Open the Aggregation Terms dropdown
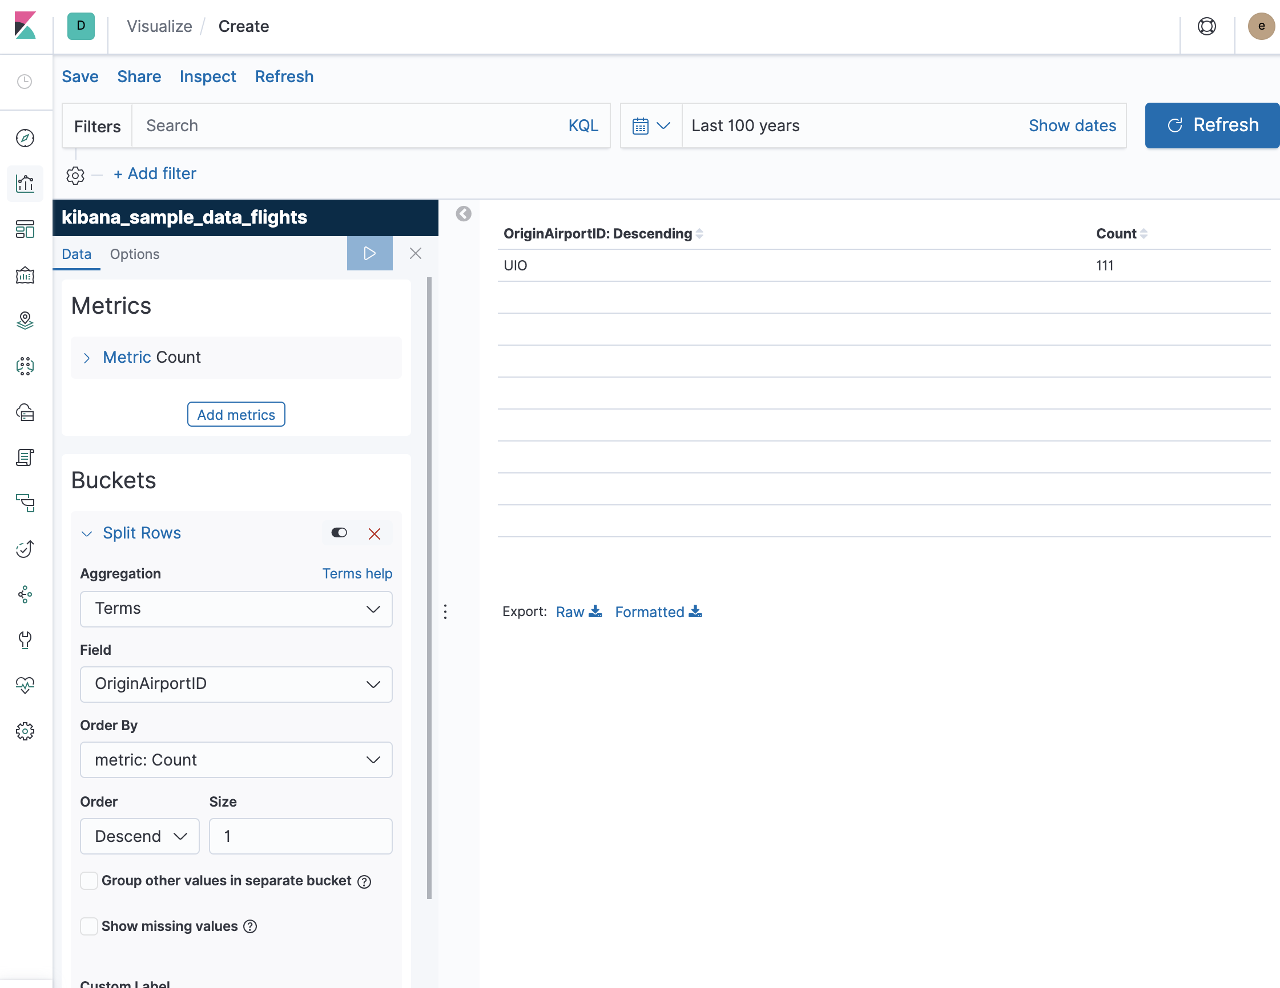Image resolution: width=1280 pixels, height=988 pixels. point(236,609)
